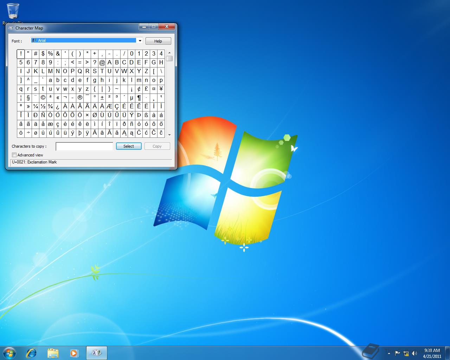
Task: Select the multiplication × symbol
Action: pyautogui.click(x=87, y=115)
